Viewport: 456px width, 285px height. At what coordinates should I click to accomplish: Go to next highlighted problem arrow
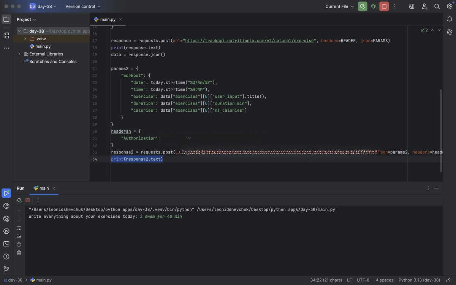(439, 30)
